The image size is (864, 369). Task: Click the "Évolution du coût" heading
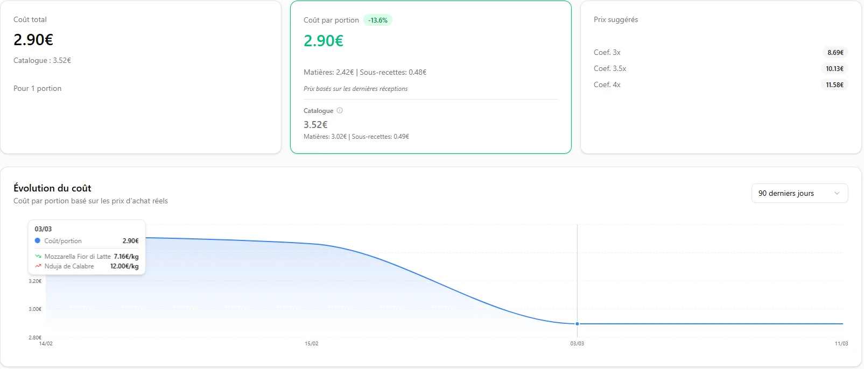(52, 188)
